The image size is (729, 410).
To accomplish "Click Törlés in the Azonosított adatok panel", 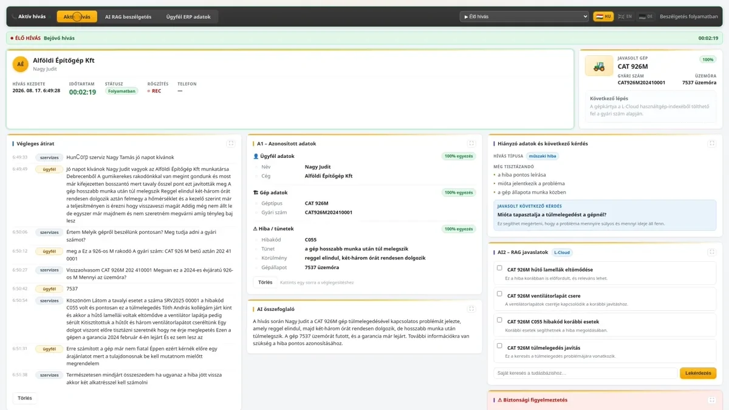I will click(265, 282).
